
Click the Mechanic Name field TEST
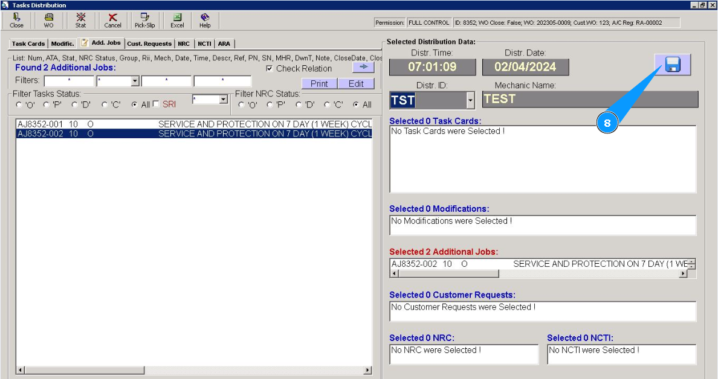(x=590, y=99)
